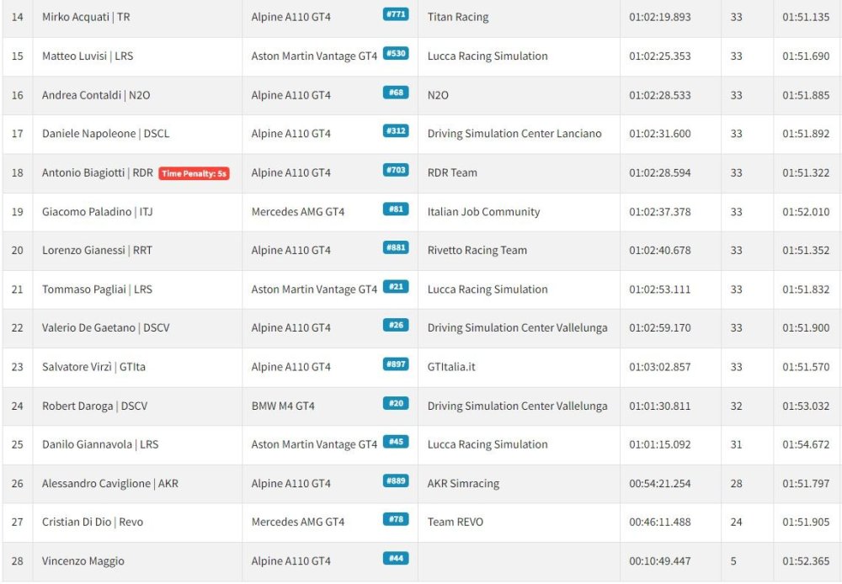Select Driving Simulation Center Lanciano team

coord(514,134)
